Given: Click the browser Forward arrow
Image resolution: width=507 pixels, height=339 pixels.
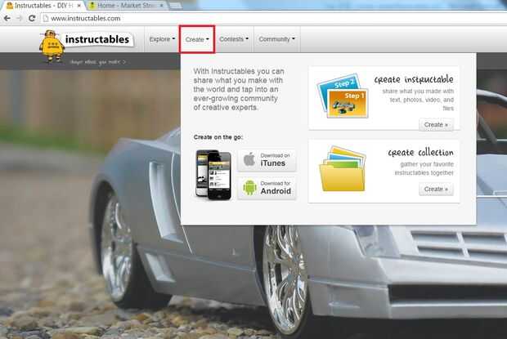Looking at the screenshot, I should click(x=20, y=19).
